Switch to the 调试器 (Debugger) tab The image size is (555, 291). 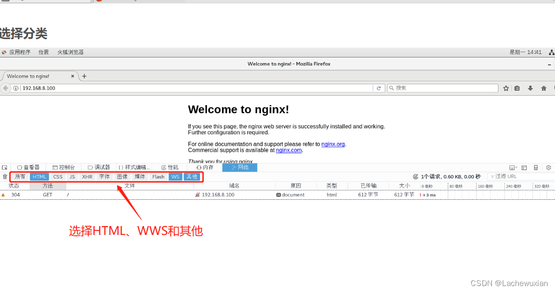tap(99, 168)
